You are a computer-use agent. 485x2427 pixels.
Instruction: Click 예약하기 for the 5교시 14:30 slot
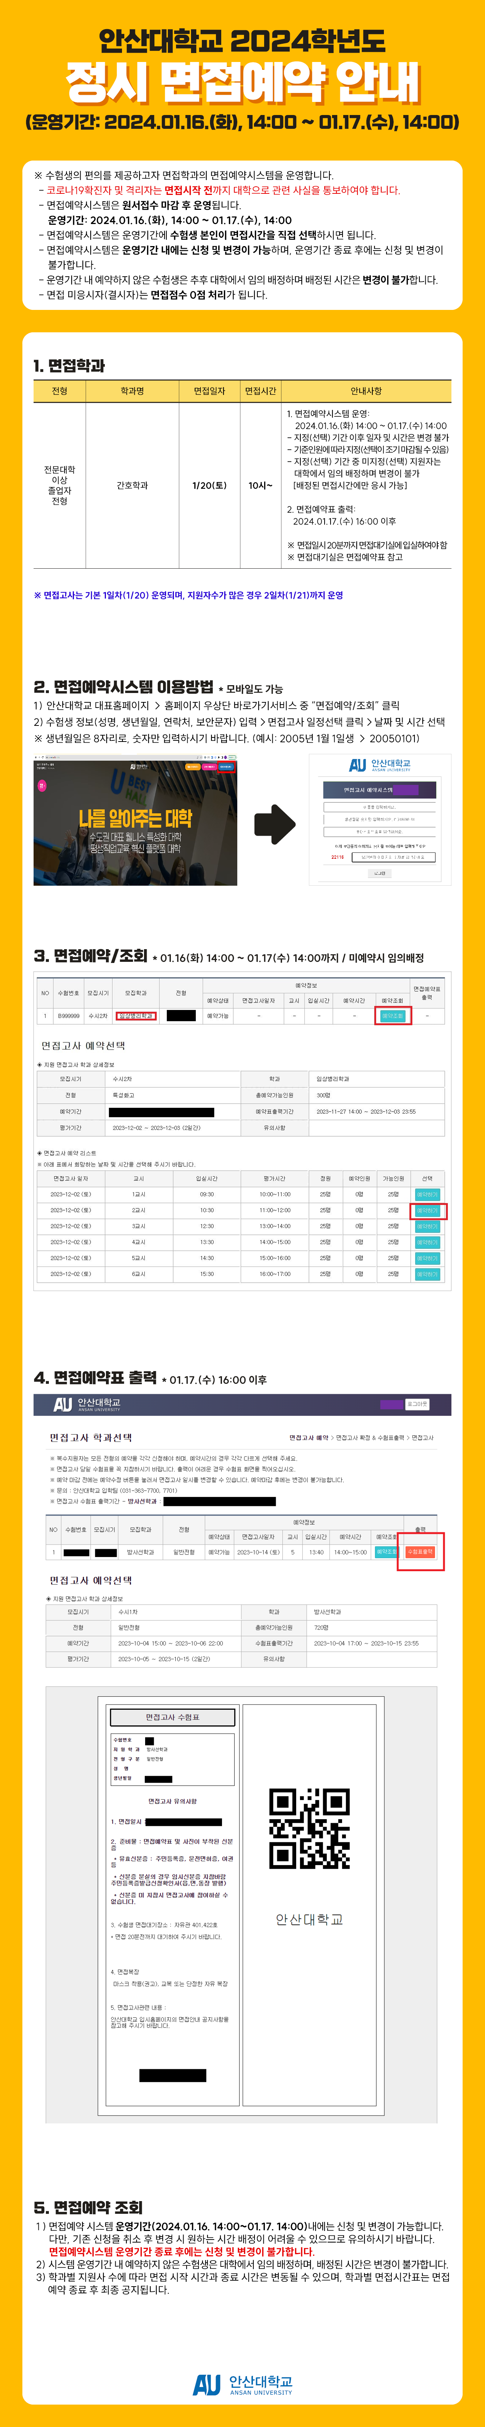tap(428, 1258)
